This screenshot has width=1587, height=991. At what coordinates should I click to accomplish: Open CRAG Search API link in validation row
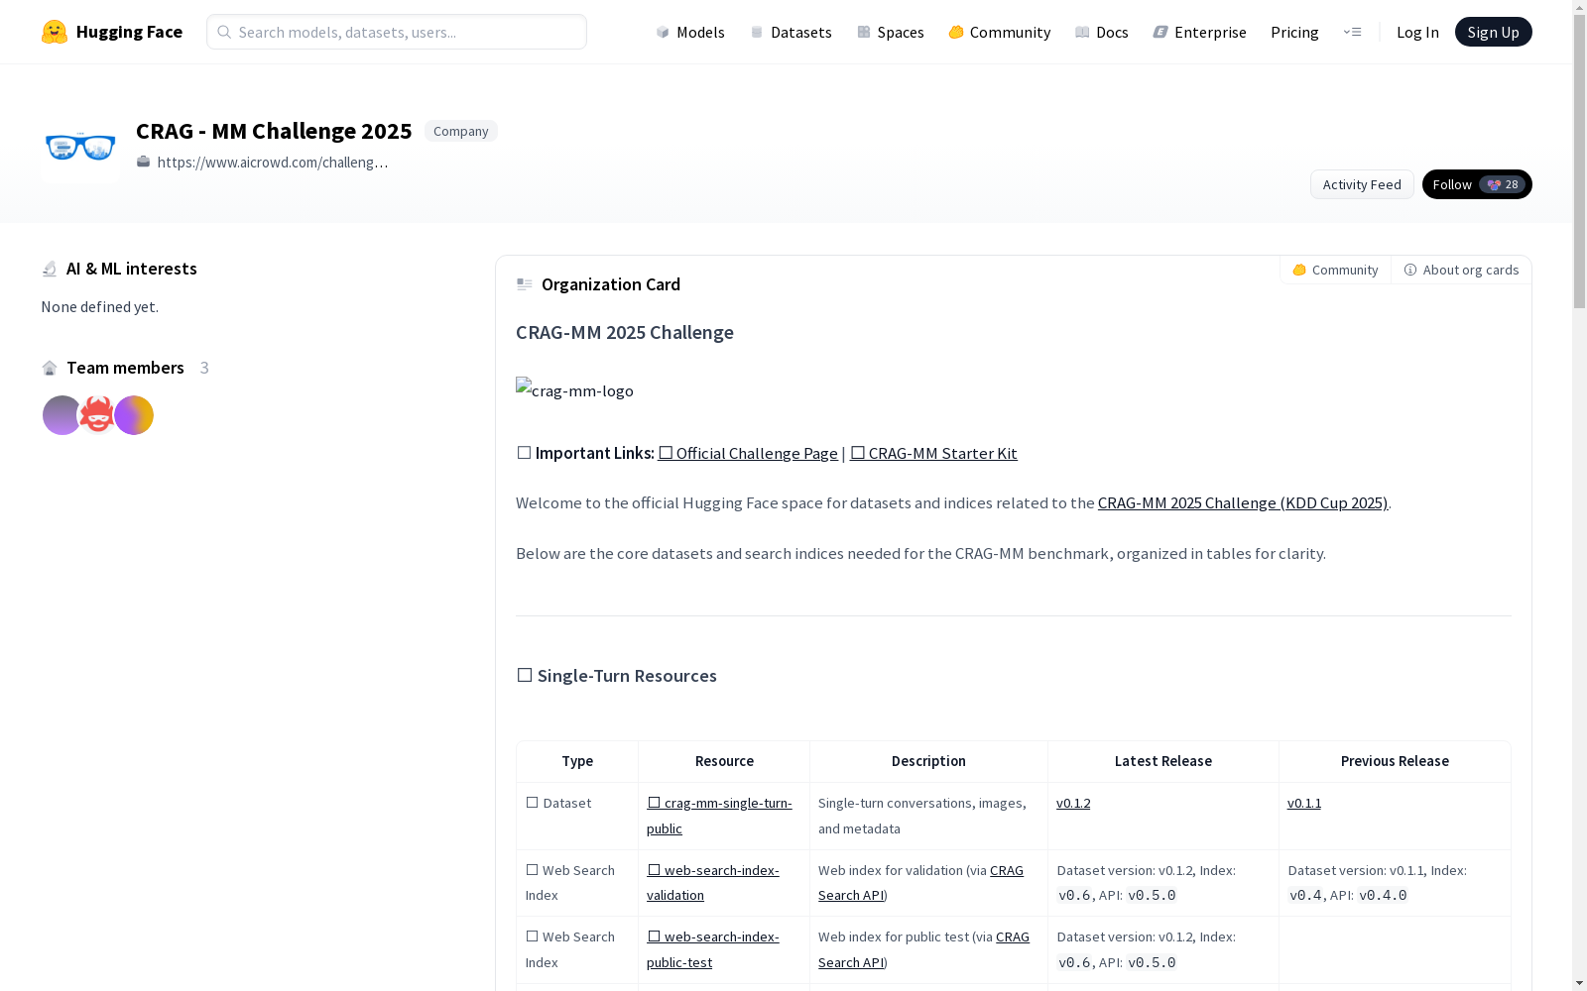click(920, 882)
